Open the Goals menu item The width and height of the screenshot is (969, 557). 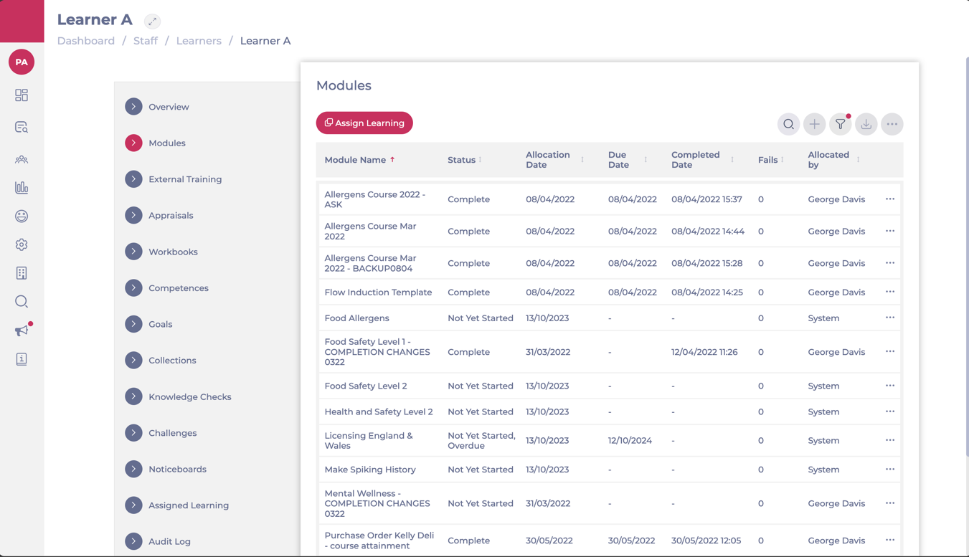coord(160,324)
